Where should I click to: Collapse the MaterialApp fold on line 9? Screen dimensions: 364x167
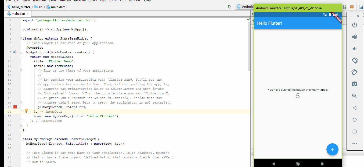(x=21, y=57)
